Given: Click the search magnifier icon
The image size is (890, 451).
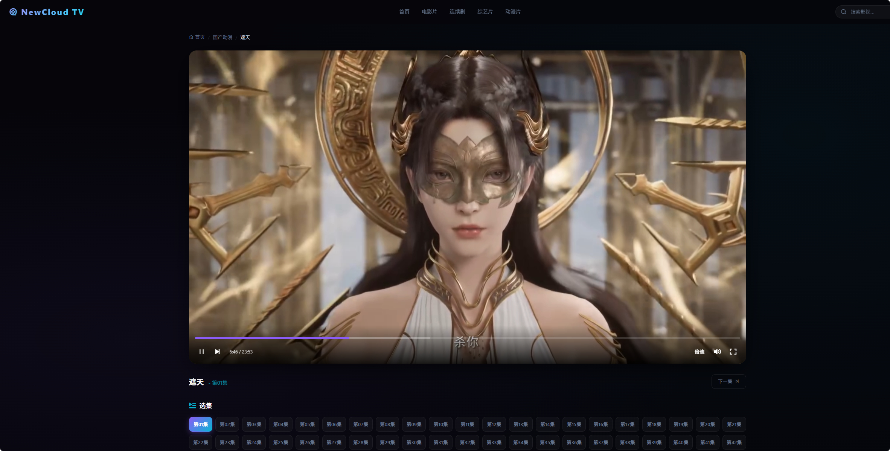Looking at the screenshot, I should 844,12.
